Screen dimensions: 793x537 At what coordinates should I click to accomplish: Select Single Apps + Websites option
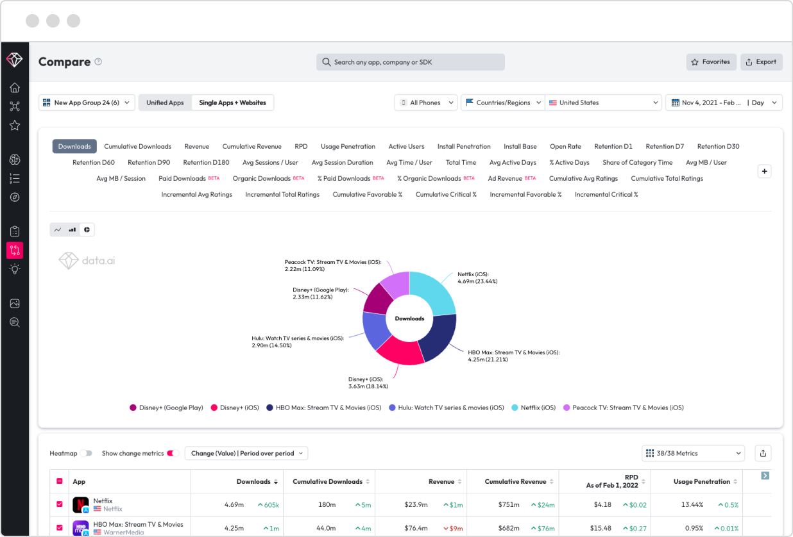click(x=232, y=103)
